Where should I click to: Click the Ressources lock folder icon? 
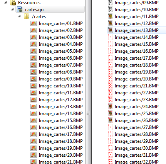pyautogui.click(x=13, y=3)
